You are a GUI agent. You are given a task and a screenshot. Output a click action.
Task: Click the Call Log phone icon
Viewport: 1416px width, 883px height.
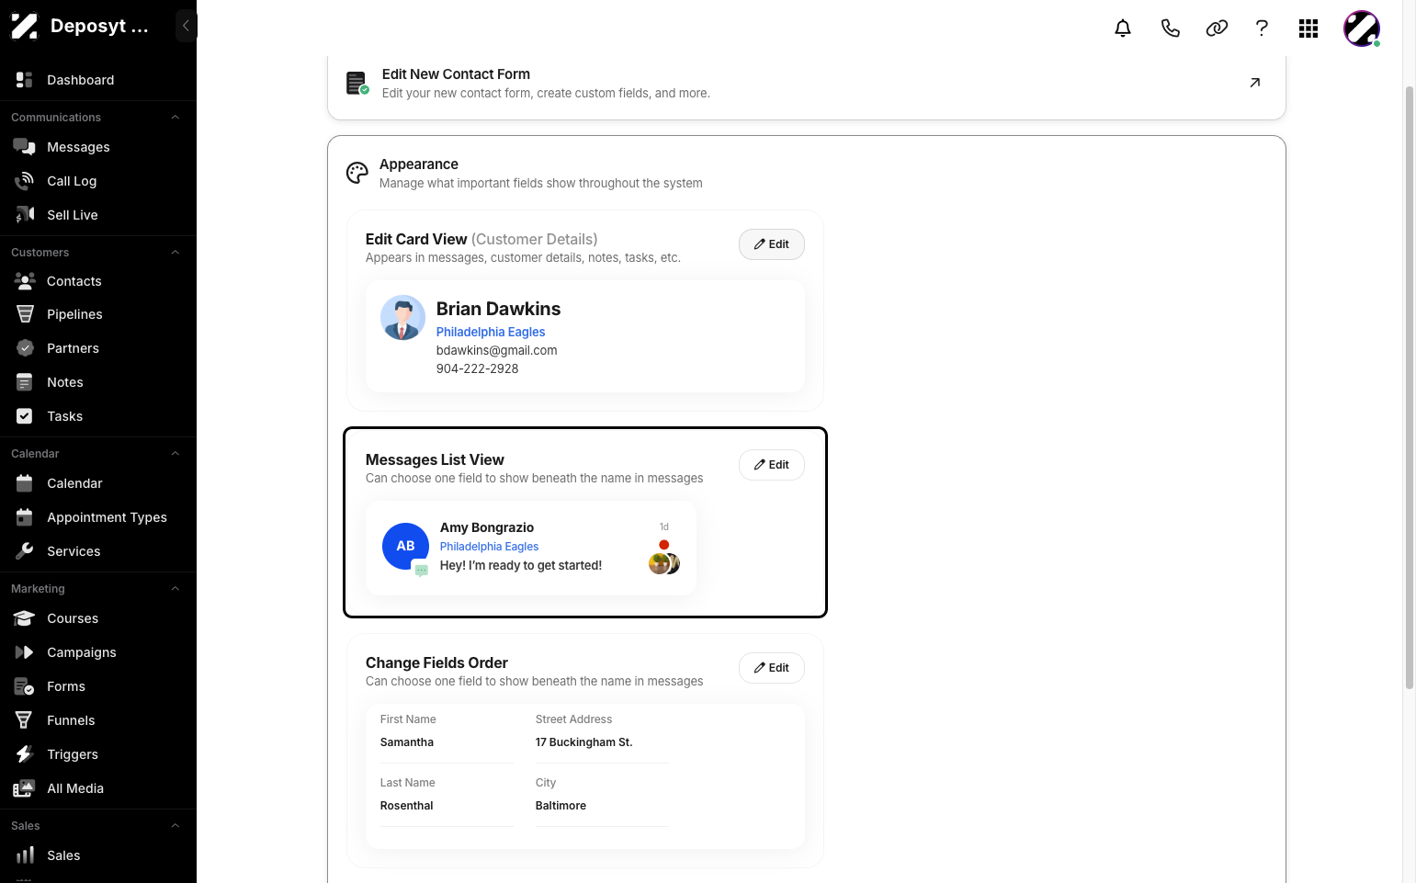tap(25, 181)
